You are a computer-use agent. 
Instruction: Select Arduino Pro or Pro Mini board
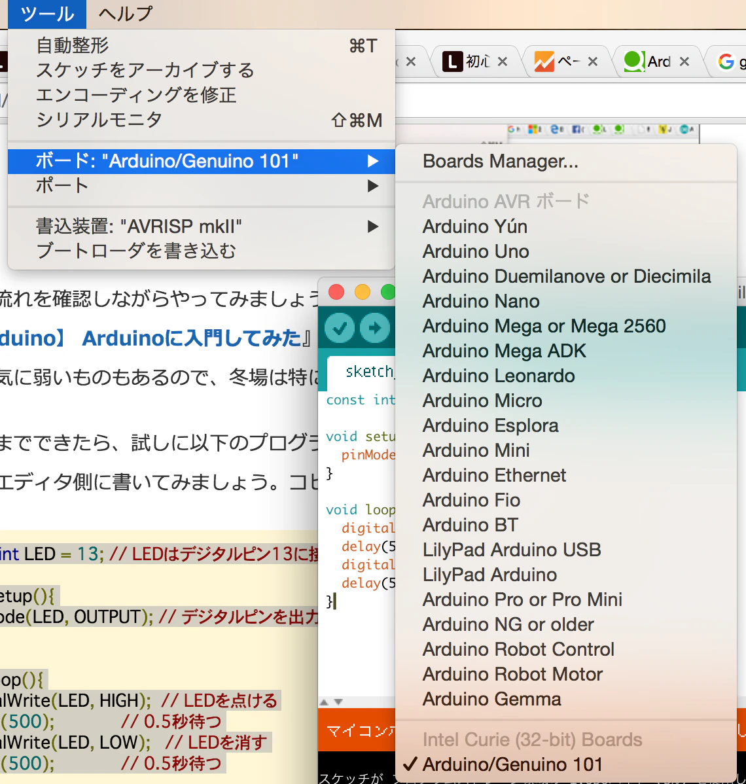coord(566,599)
